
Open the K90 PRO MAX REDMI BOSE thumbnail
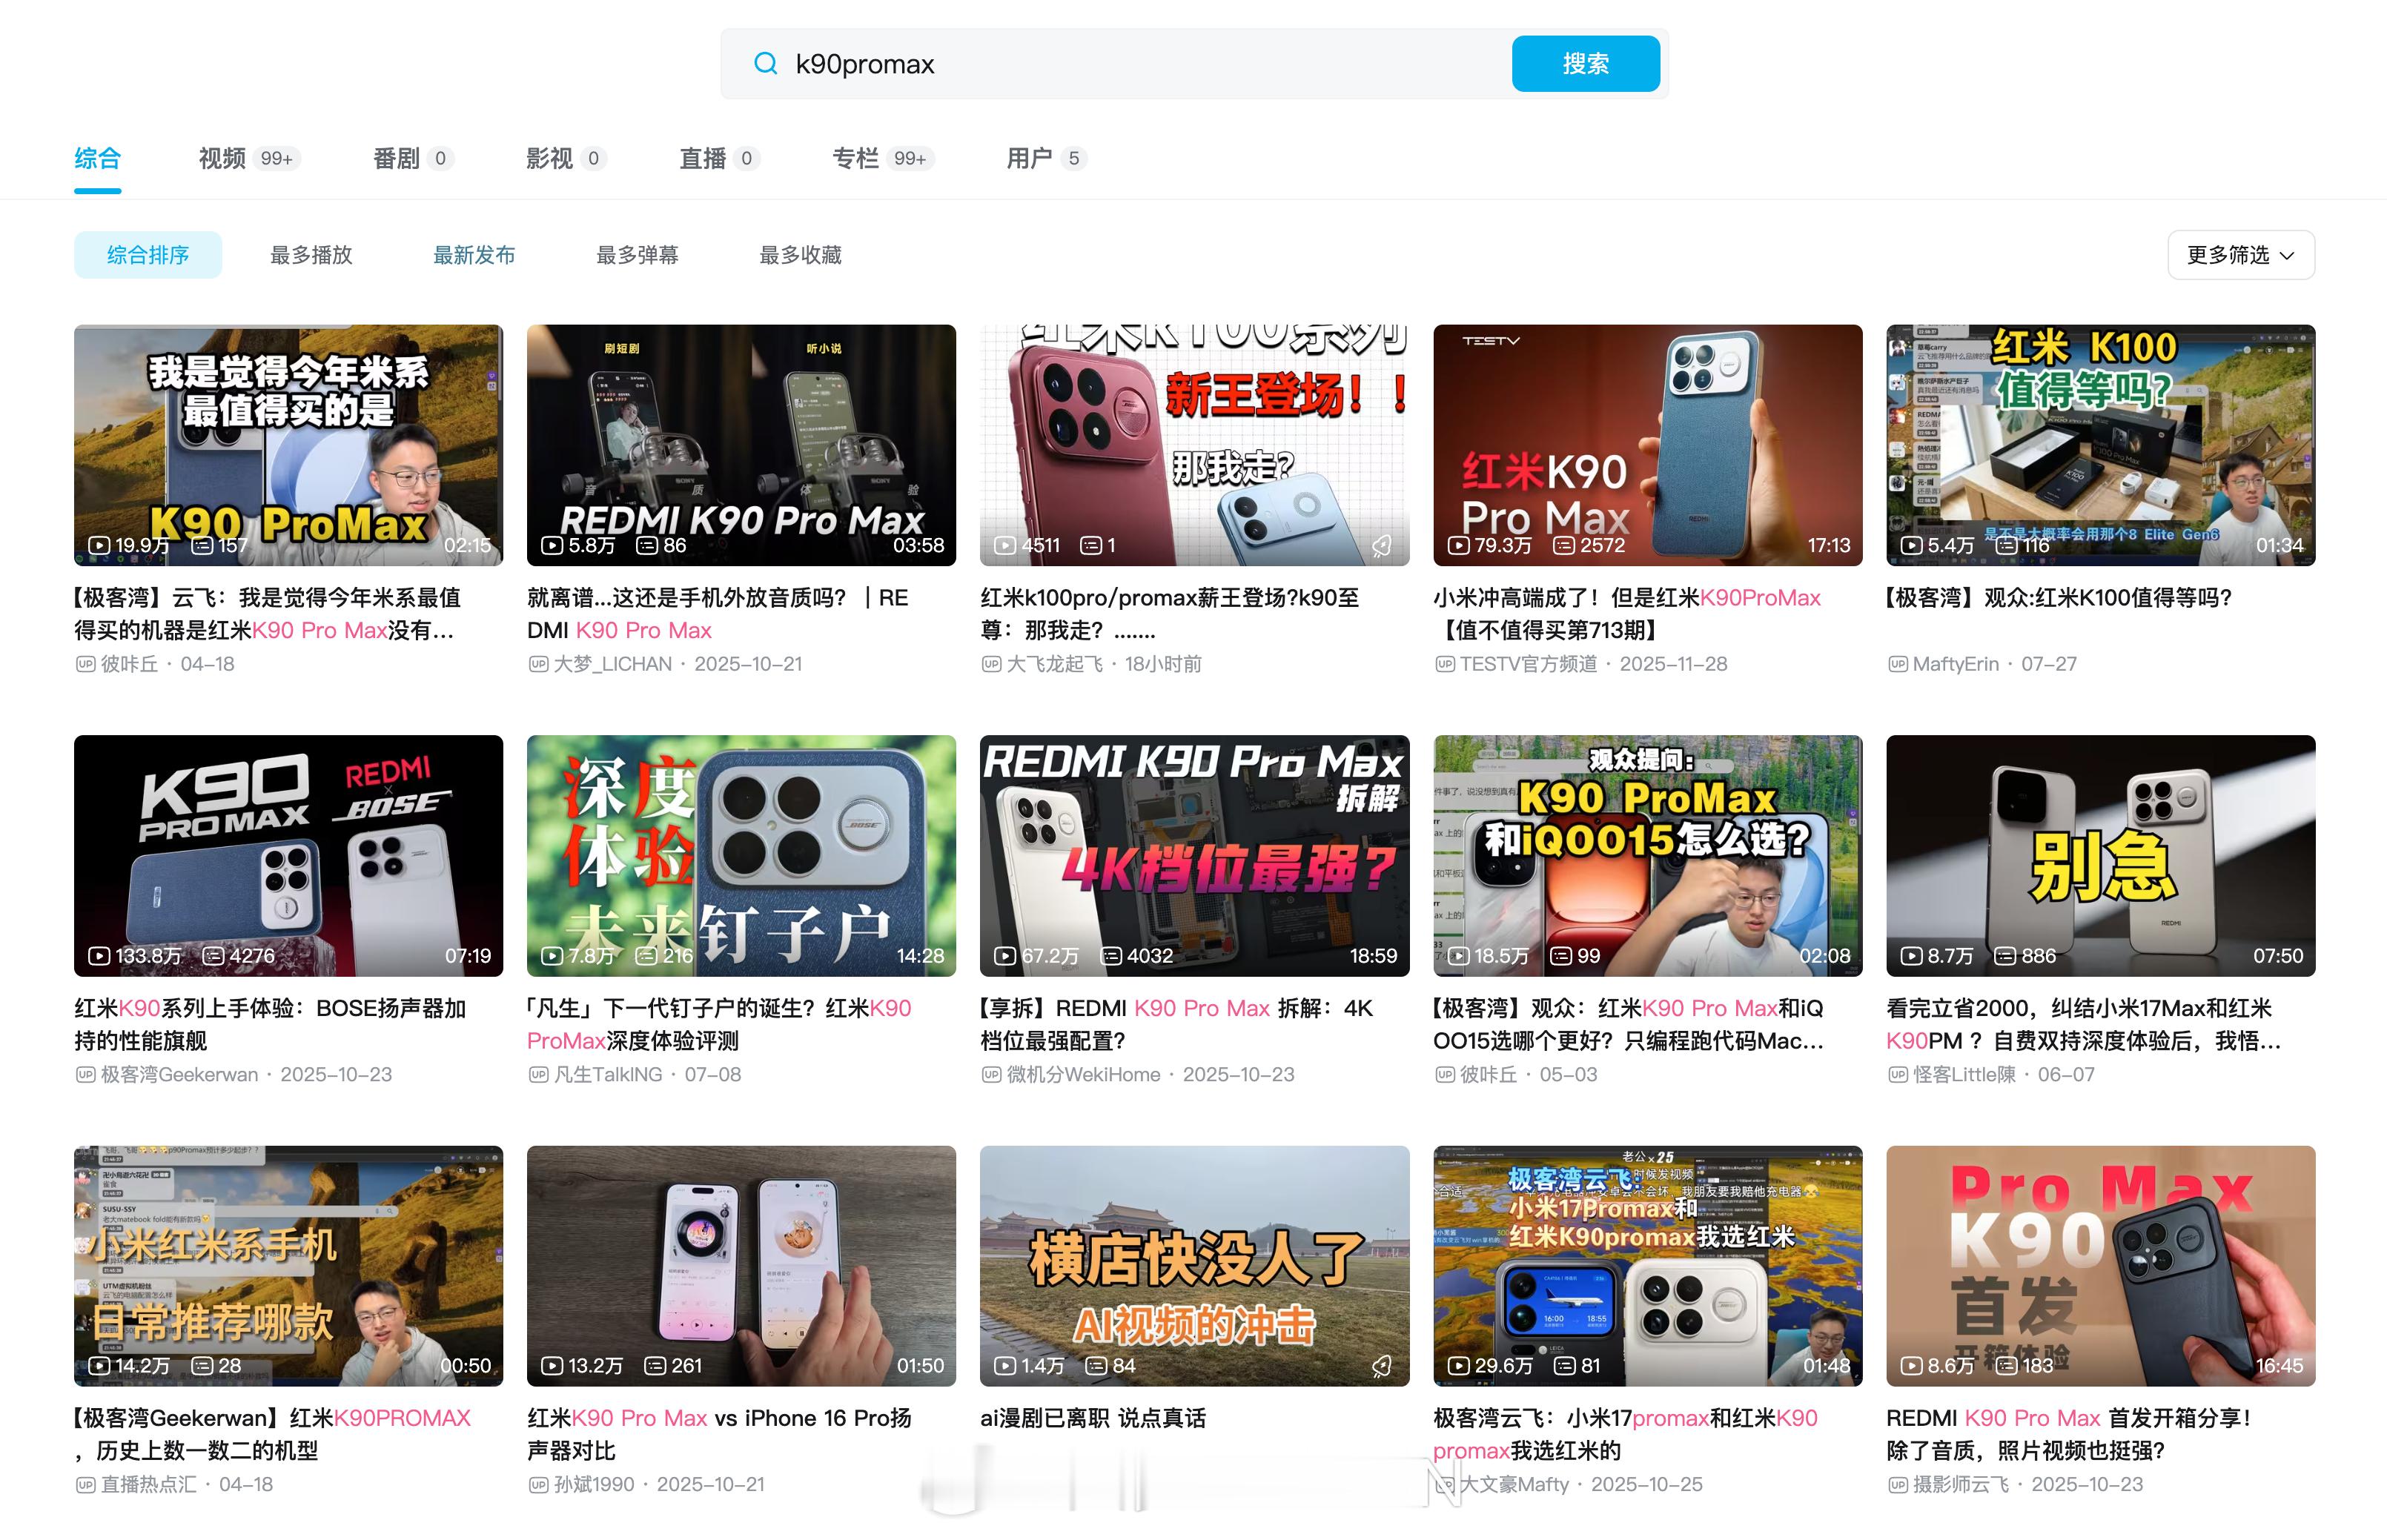[288, 856]
